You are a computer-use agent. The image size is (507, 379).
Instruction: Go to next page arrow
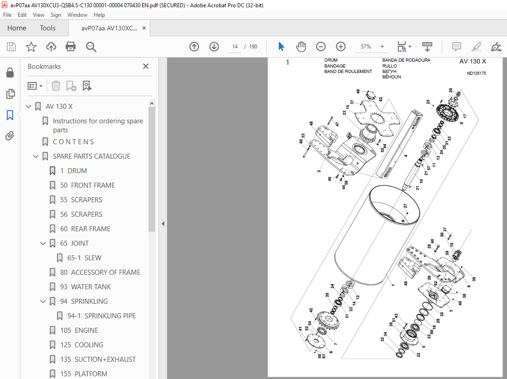point(214,47)
